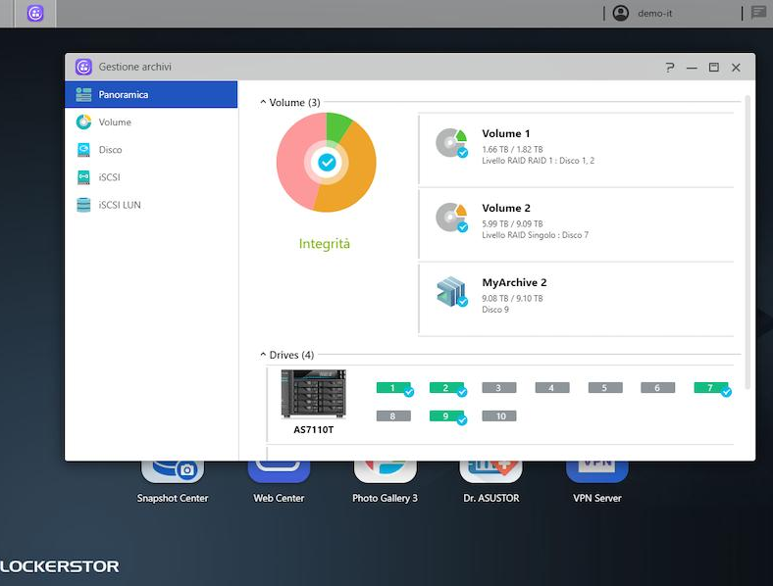
Task: Click the 1.66 TB / 1.82 TB capacity text
Action: pos(512,149)
